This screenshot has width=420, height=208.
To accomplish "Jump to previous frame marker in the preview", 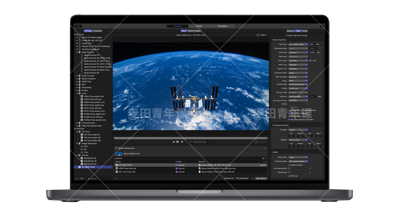I will pos(174,142).
